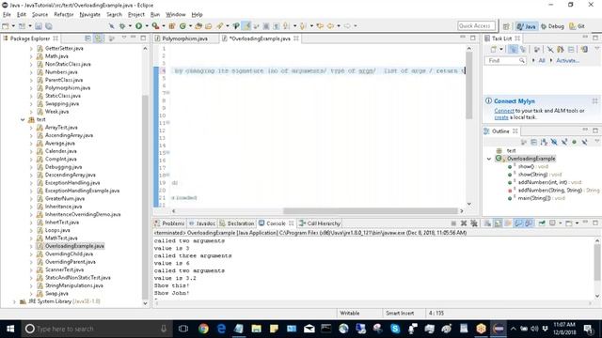Expand OverloadingExample.java in Package Explorer
The image size is (602, 338).
(x=31, y=246)
